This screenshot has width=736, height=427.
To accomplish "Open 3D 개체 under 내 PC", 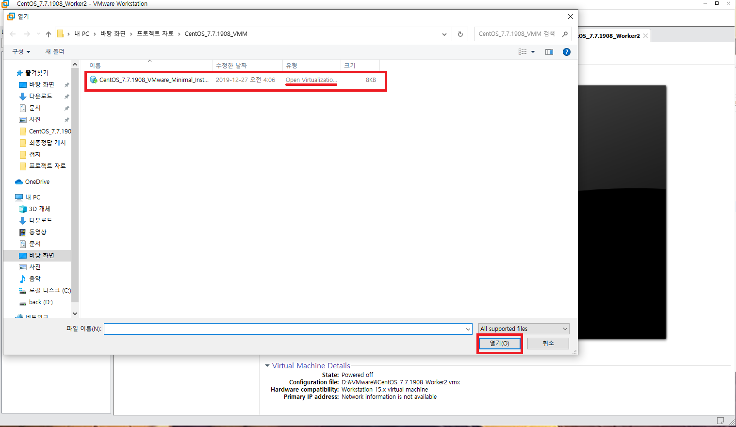I will [39, 209].
